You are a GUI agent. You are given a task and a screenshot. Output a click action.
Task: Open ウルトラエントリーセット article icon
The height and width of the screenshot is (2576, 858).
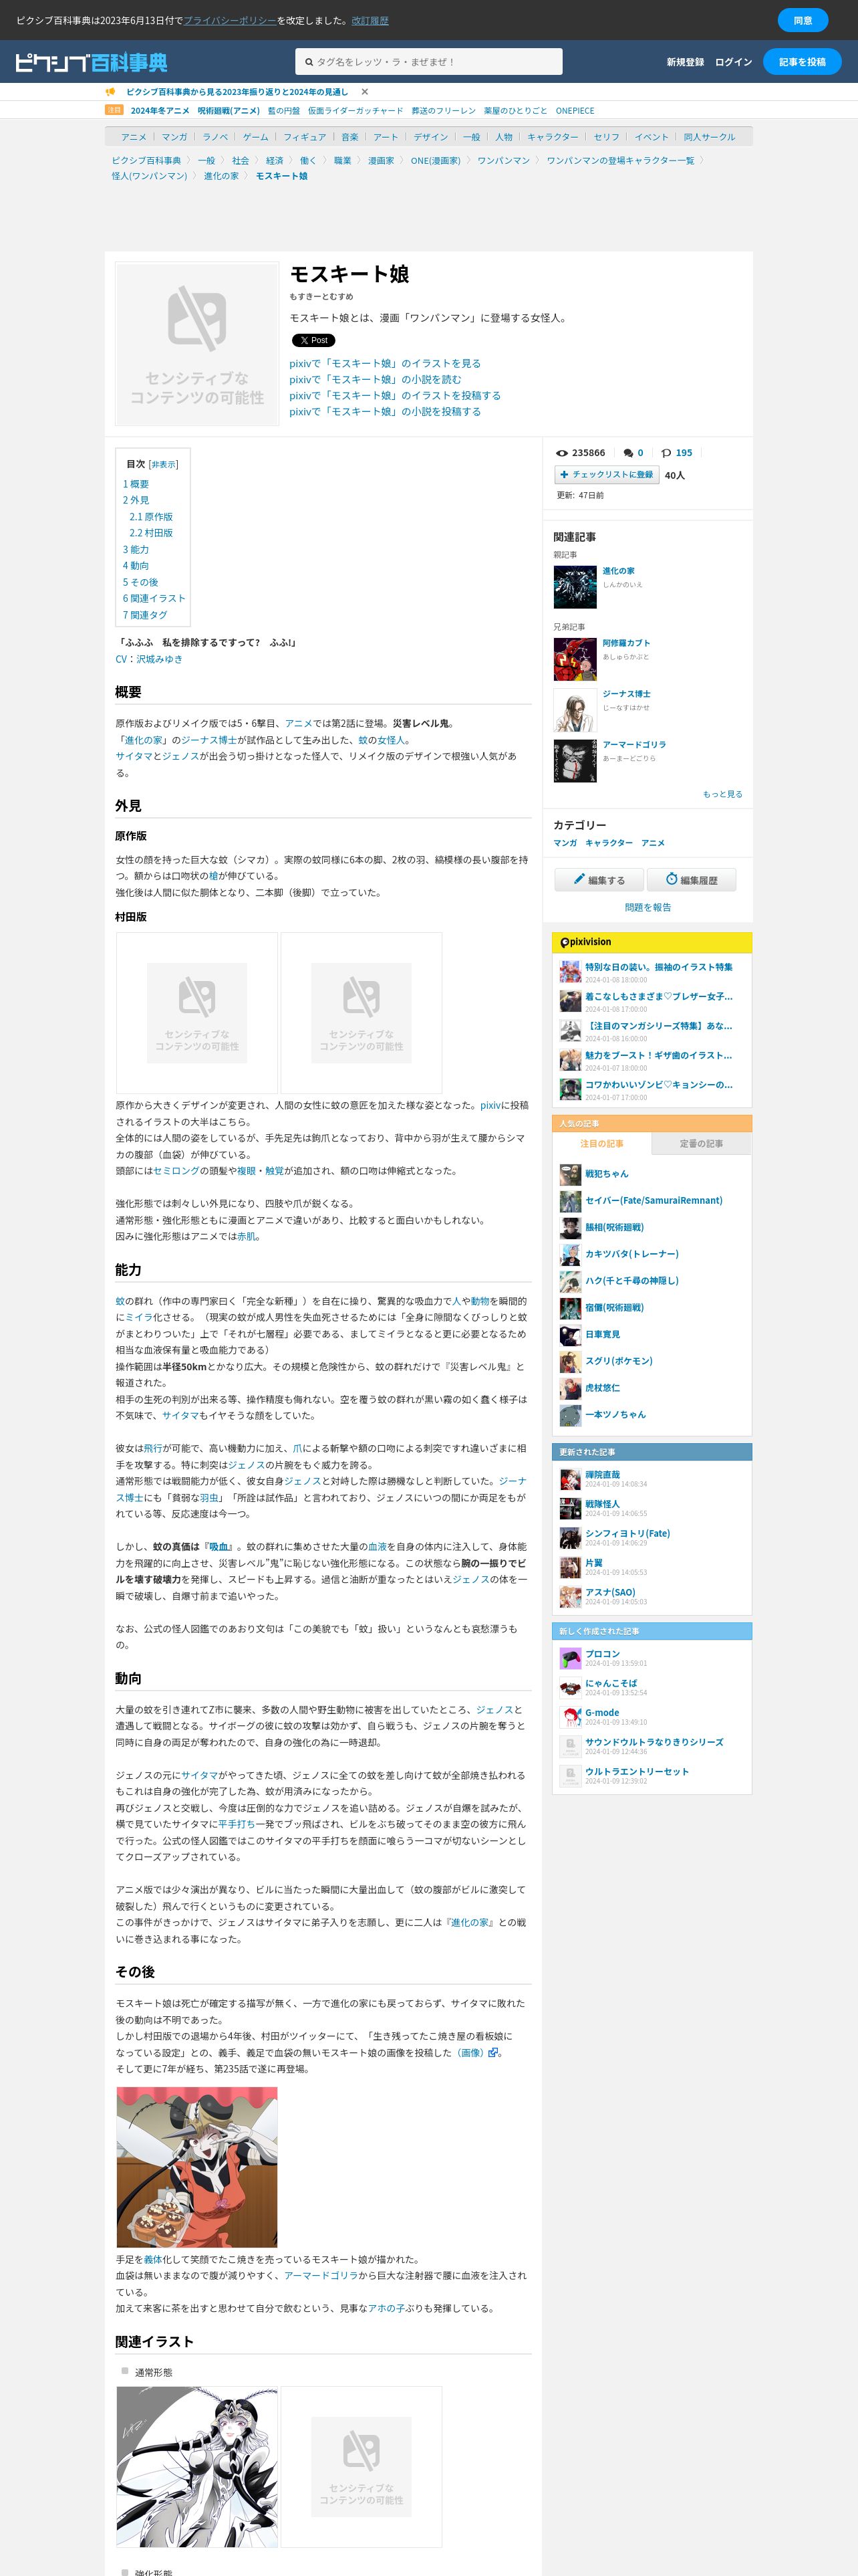571,1776
